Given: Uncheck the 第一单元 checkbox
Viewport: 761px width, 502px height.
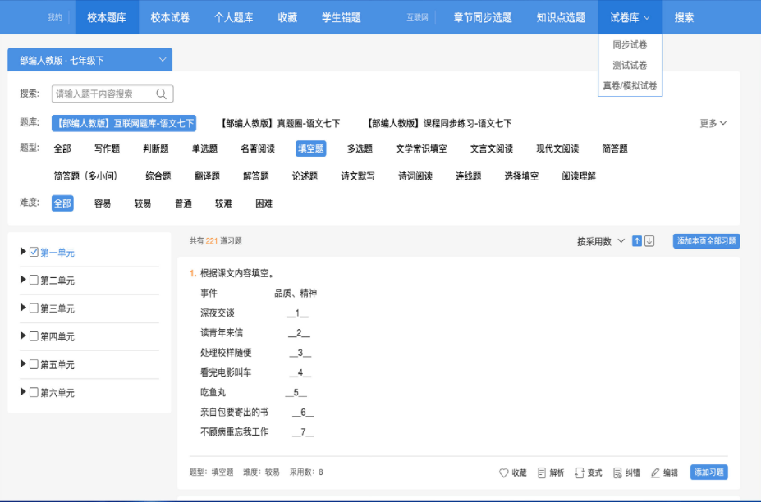Looking at the screenshot, I should (34, 253).
